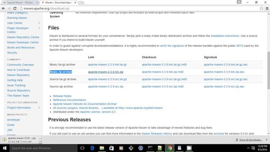Go to Books and Resources
The image size is (270, 152).
21,48
